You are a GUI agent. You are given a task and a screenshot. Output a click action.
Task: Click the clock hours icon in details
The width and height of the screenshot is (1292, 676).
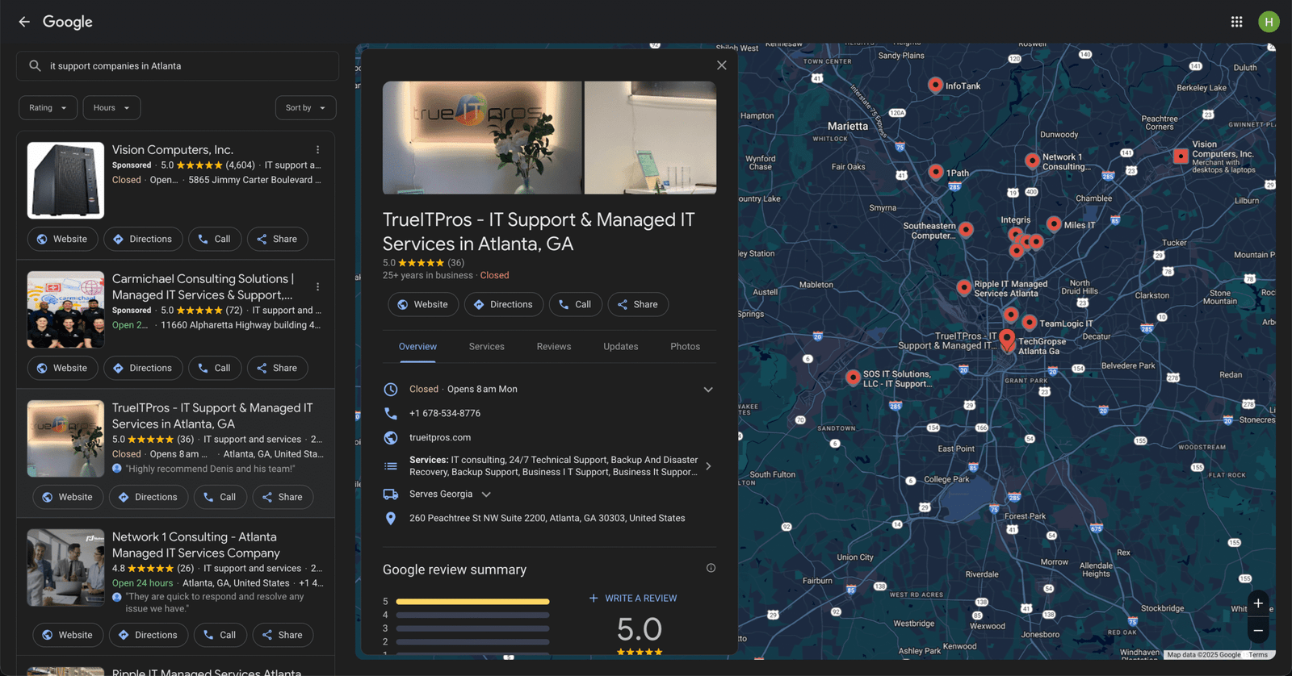point(391,390)
